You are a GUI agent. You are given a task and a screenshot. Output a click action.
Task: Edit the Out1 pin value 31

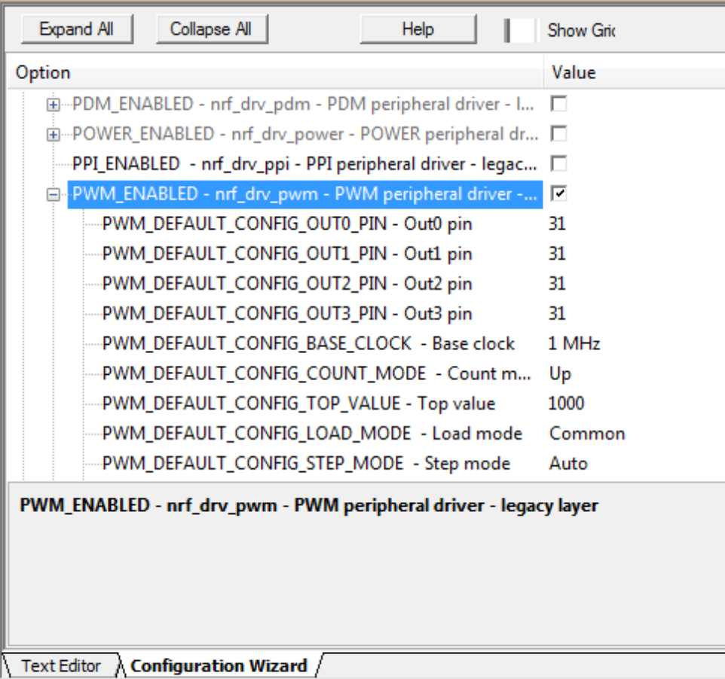pyautogui.click(x=557, y=254)
